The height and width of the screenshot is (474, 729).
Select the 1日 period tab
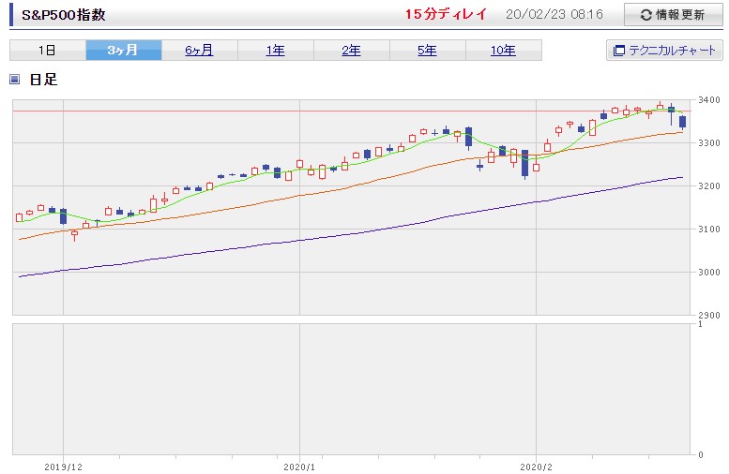48,51
